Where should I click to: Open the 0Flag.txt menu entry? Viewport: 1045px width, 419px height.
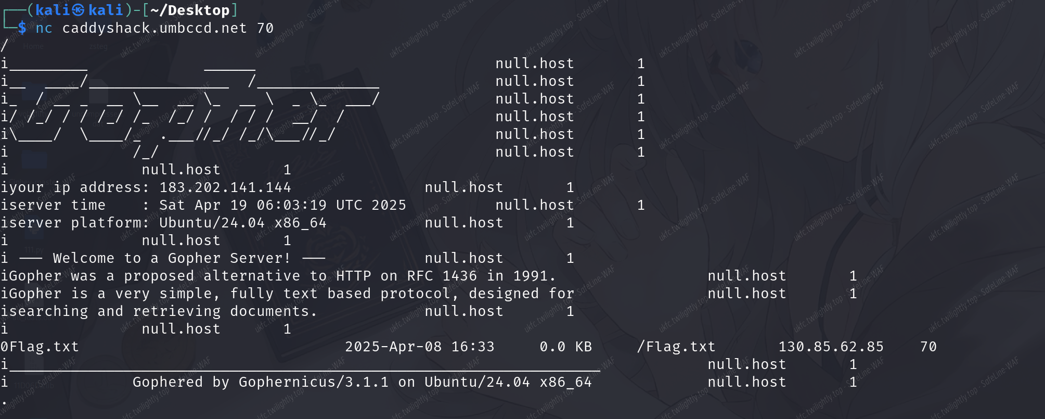pyautogui.click(x=40, y=347)
